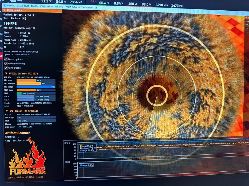Click the 60.4 °C reading in top overlay
The height and width of the screenshot is (186, 249).
[104, 3]
